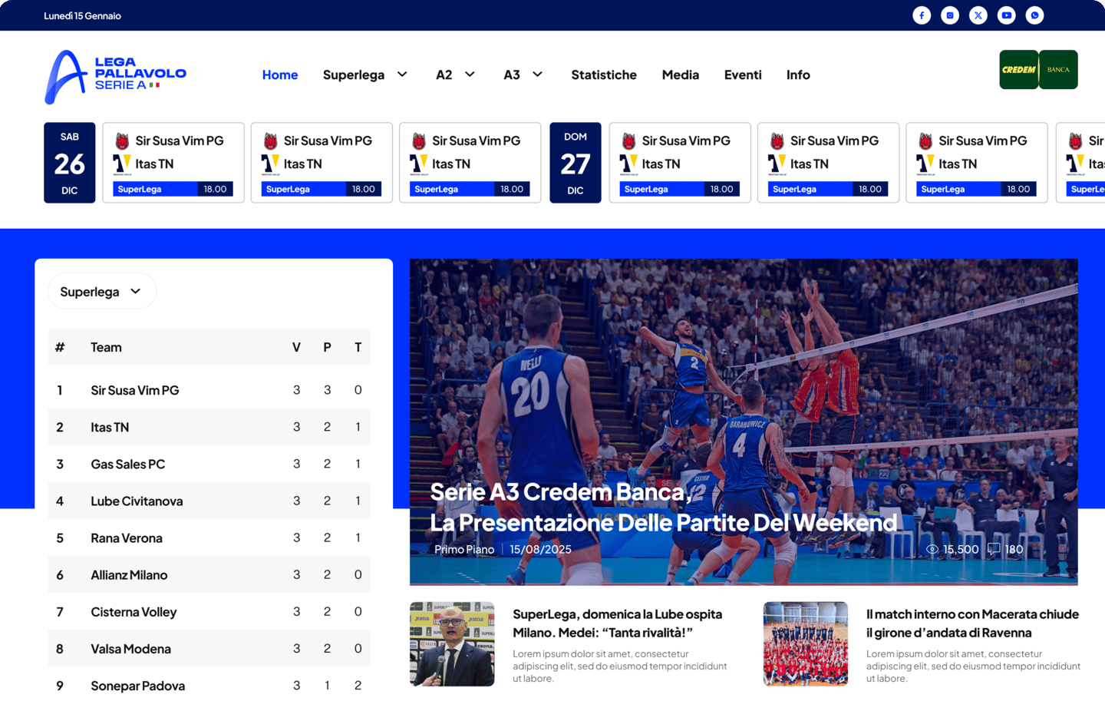Click the Lega Pallavolo Serie A logo
Viewport: 1105px width, 701px height.
coord(115,76)
